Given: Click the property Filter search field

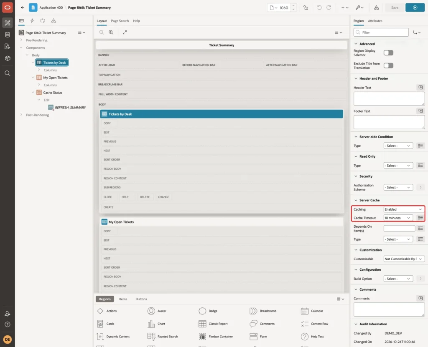Looking at the screenshot, I should coord(381,33).
